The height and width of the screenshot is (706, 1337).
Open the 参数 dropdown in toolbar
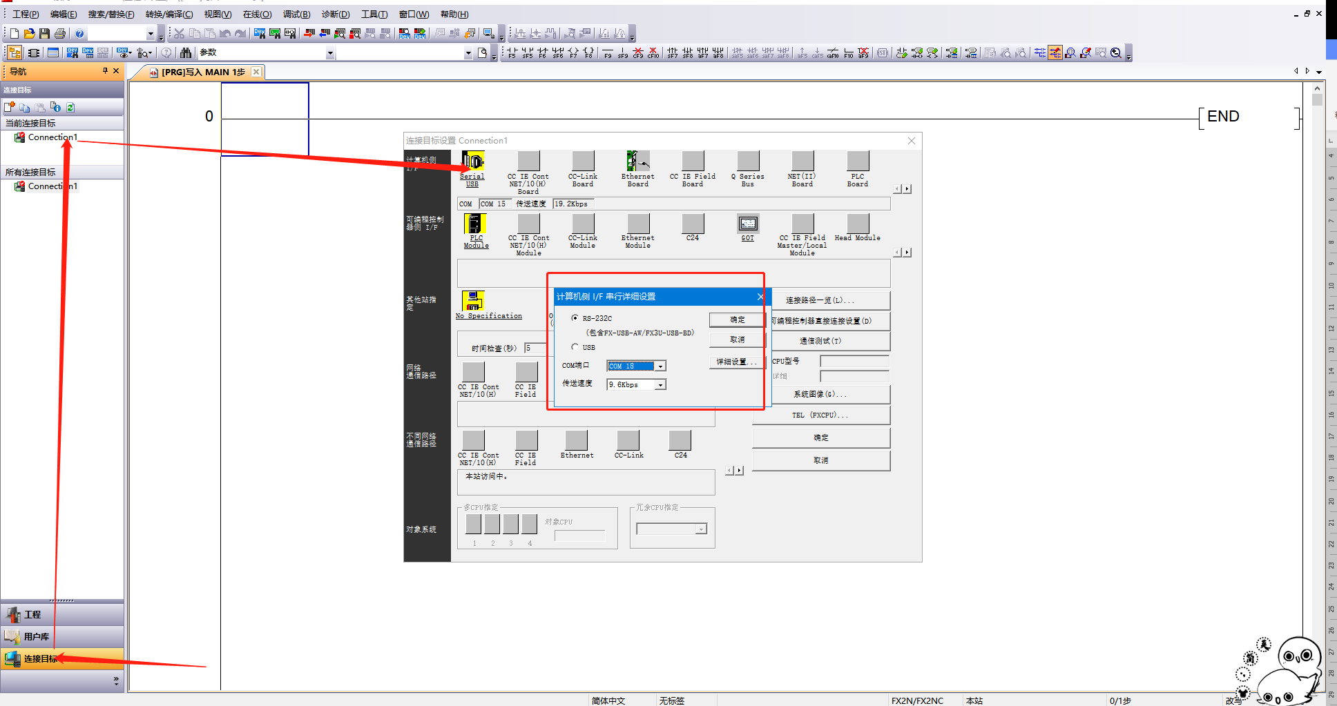click(329, 53)
